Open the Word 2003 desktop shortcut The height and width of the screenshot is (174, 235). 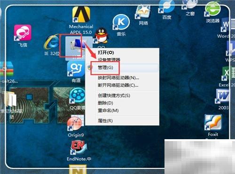[222, 96]
